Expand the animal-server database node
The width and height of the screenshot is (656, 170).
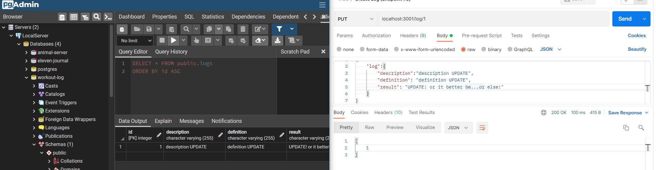26,53
